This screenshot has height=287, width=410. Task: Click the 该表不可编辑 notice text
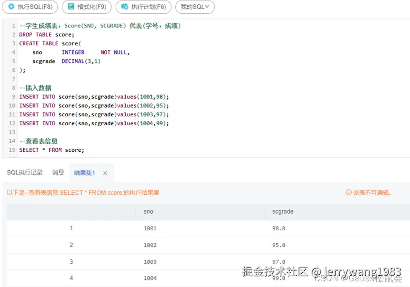coord(372,193)
